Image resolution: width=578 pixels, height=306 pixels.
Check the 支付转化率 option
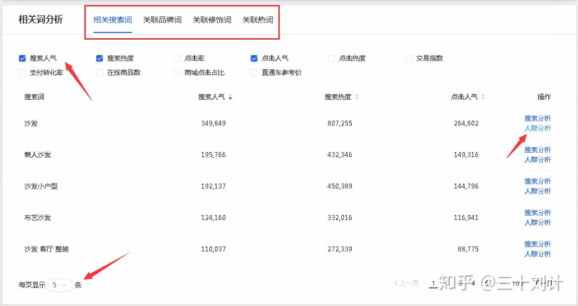pyautogui.click(x=22, y=72)
